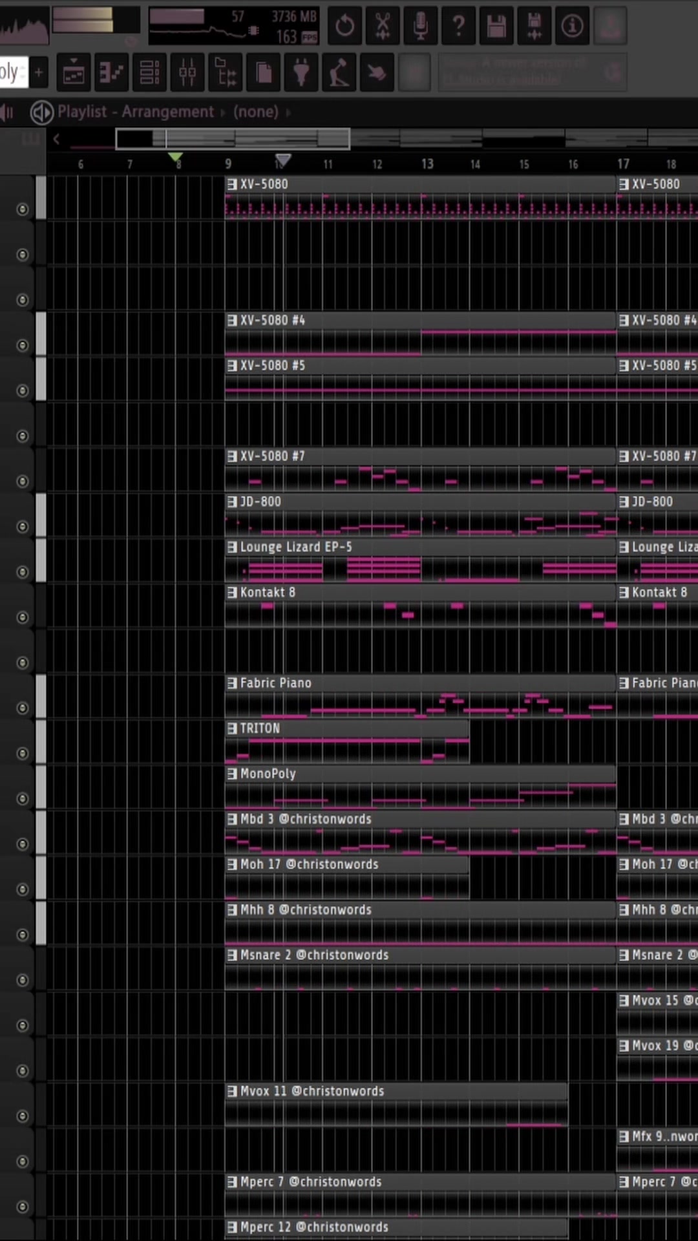The width and height of the screenshot is (698, 1241).
Task: Click the output oscilloscope display
Action: (x=24, y=26)
